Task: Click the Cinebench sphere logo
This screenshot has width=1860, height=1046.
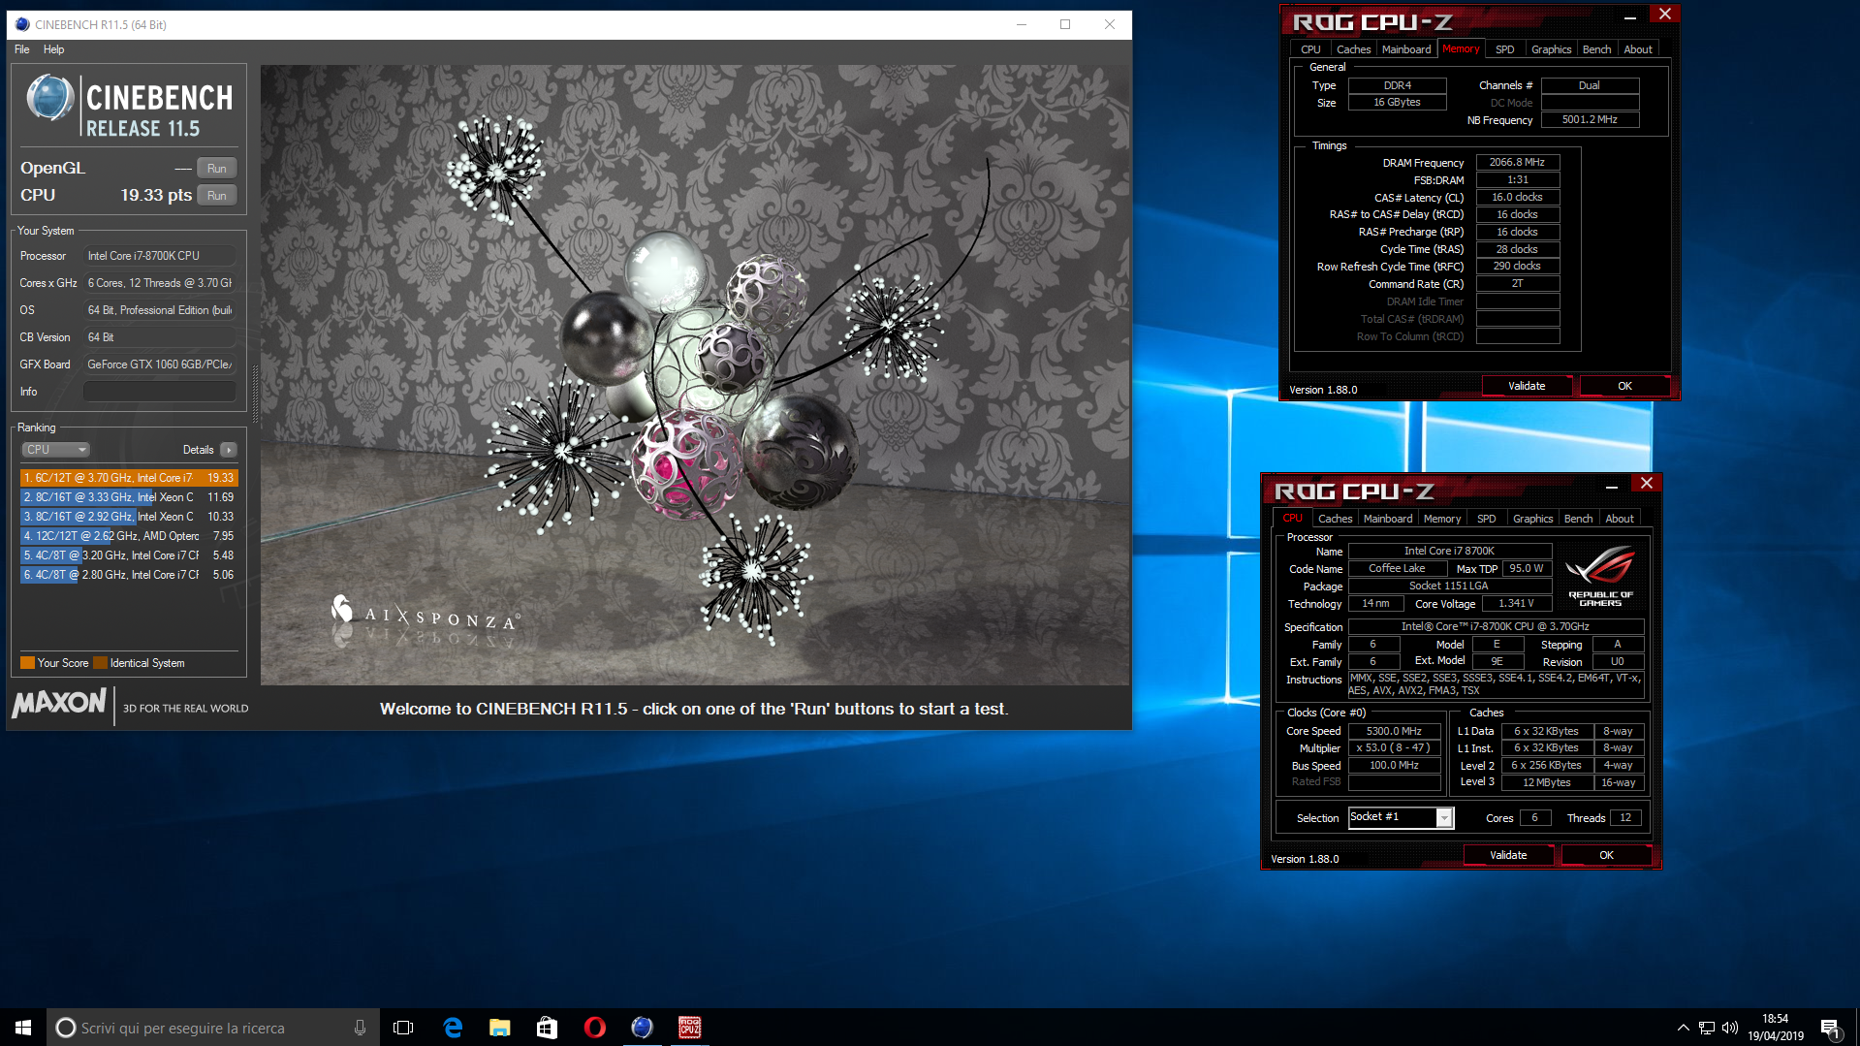Action: [49, 98]
